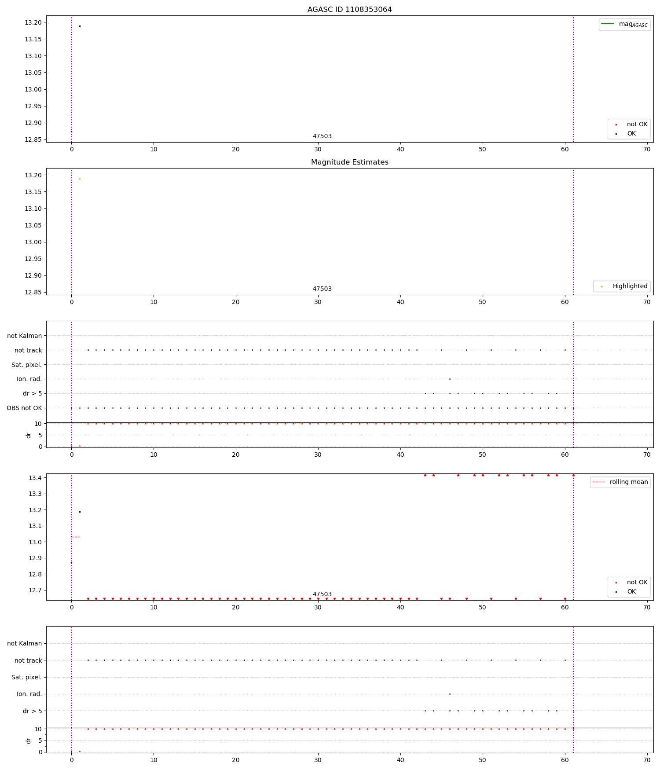Click 'dr > 5' label in the third plot
The width and height of the screenshot is (660, 770).
click(x=33, y=393)
